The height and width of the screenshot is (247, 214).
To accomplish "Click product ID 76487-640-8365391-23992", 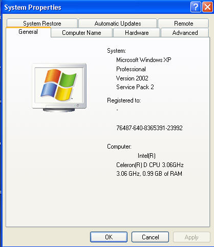I will coord(149,128).
